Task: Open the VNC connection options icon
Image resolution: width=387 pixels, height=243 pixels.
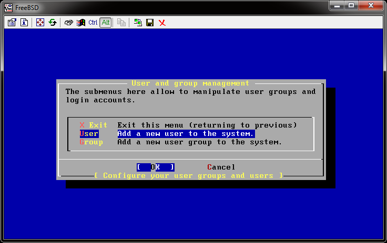Action: [12, 23]
